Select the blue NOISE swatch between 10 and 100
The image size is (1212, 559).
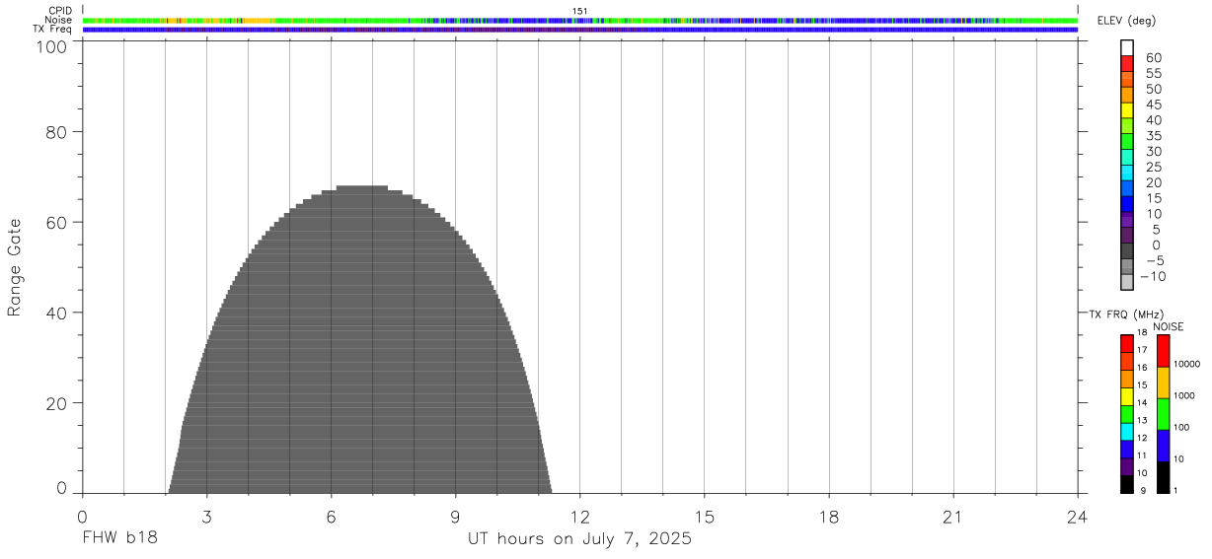tap(1163, 446)
